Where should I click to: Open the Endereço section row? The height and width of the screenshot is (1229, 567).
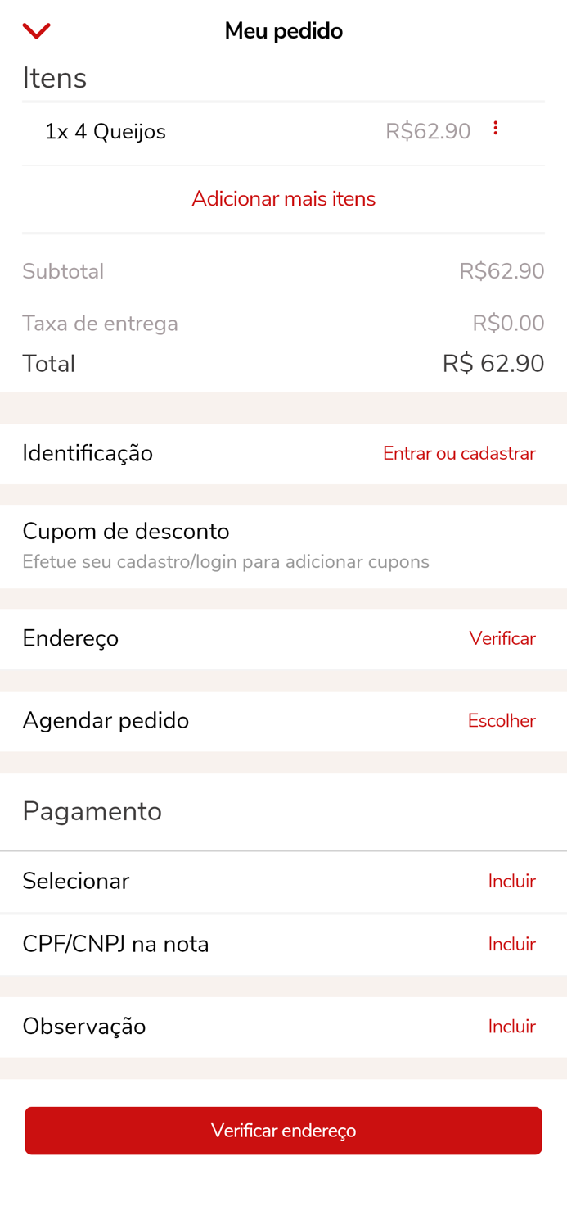(70, 639)
